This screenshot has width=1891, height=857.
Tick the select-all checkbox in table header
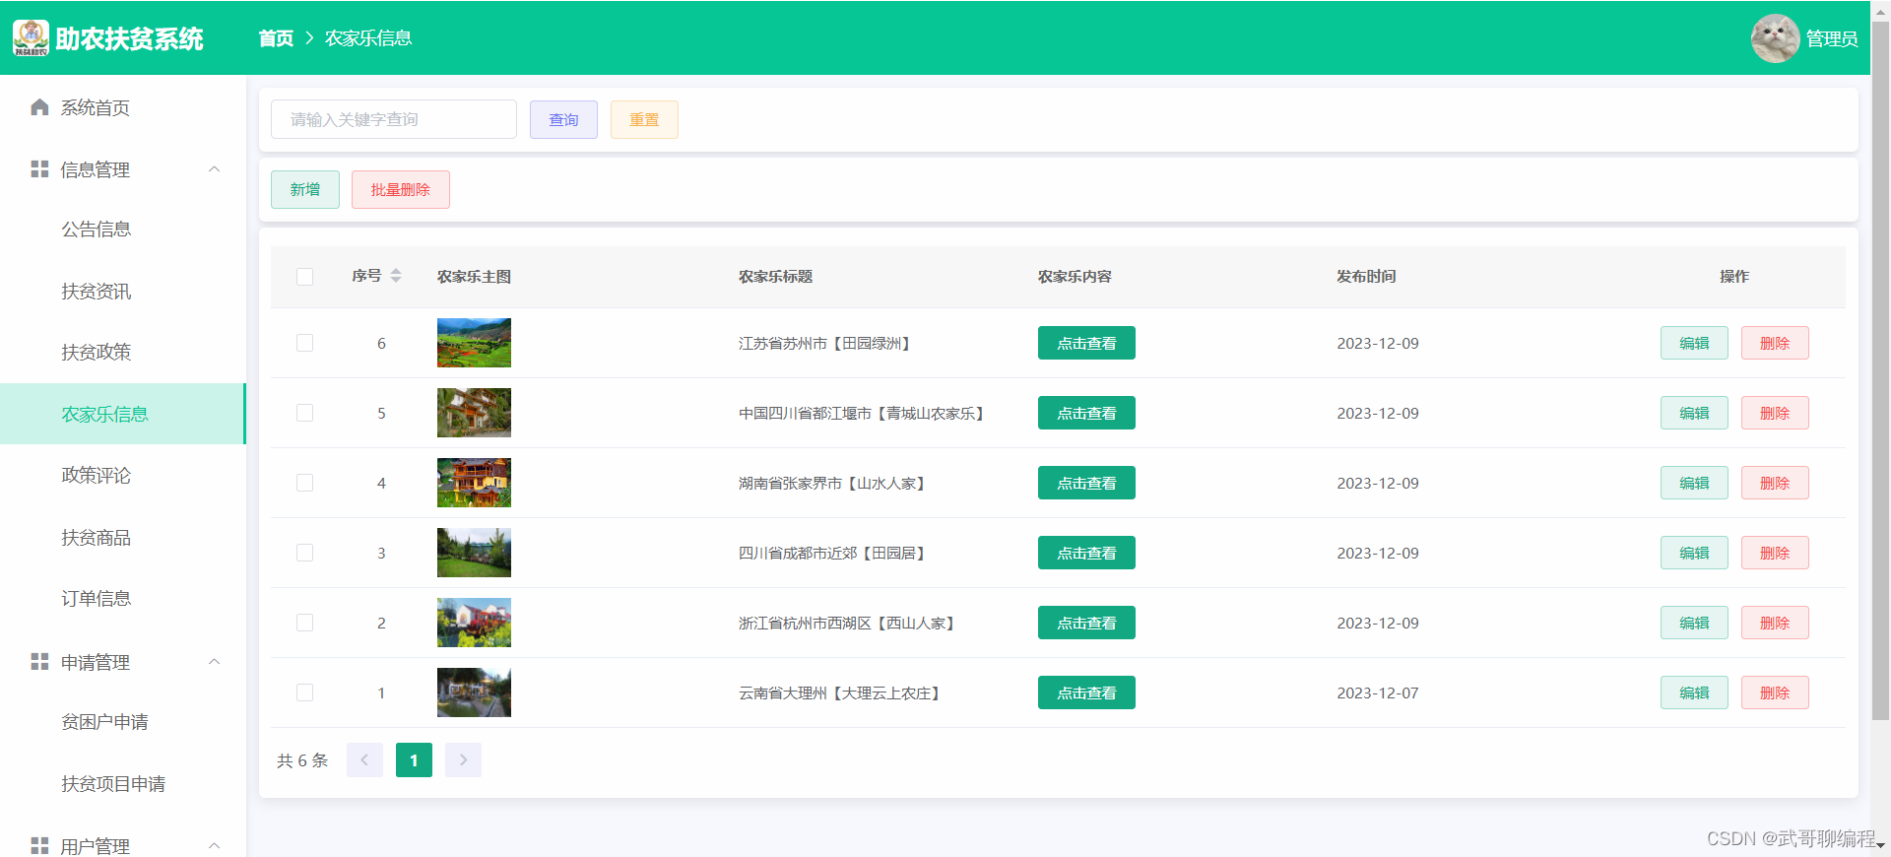coord(304,277)
